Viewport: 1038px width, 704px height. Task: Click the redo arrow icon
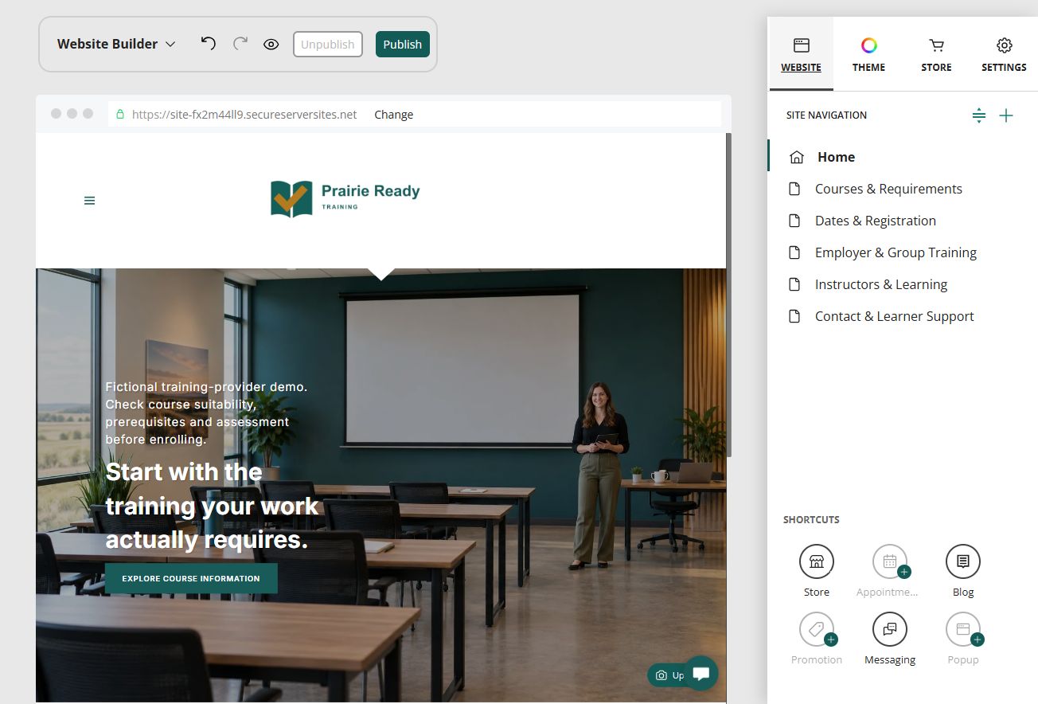[240, 44]
